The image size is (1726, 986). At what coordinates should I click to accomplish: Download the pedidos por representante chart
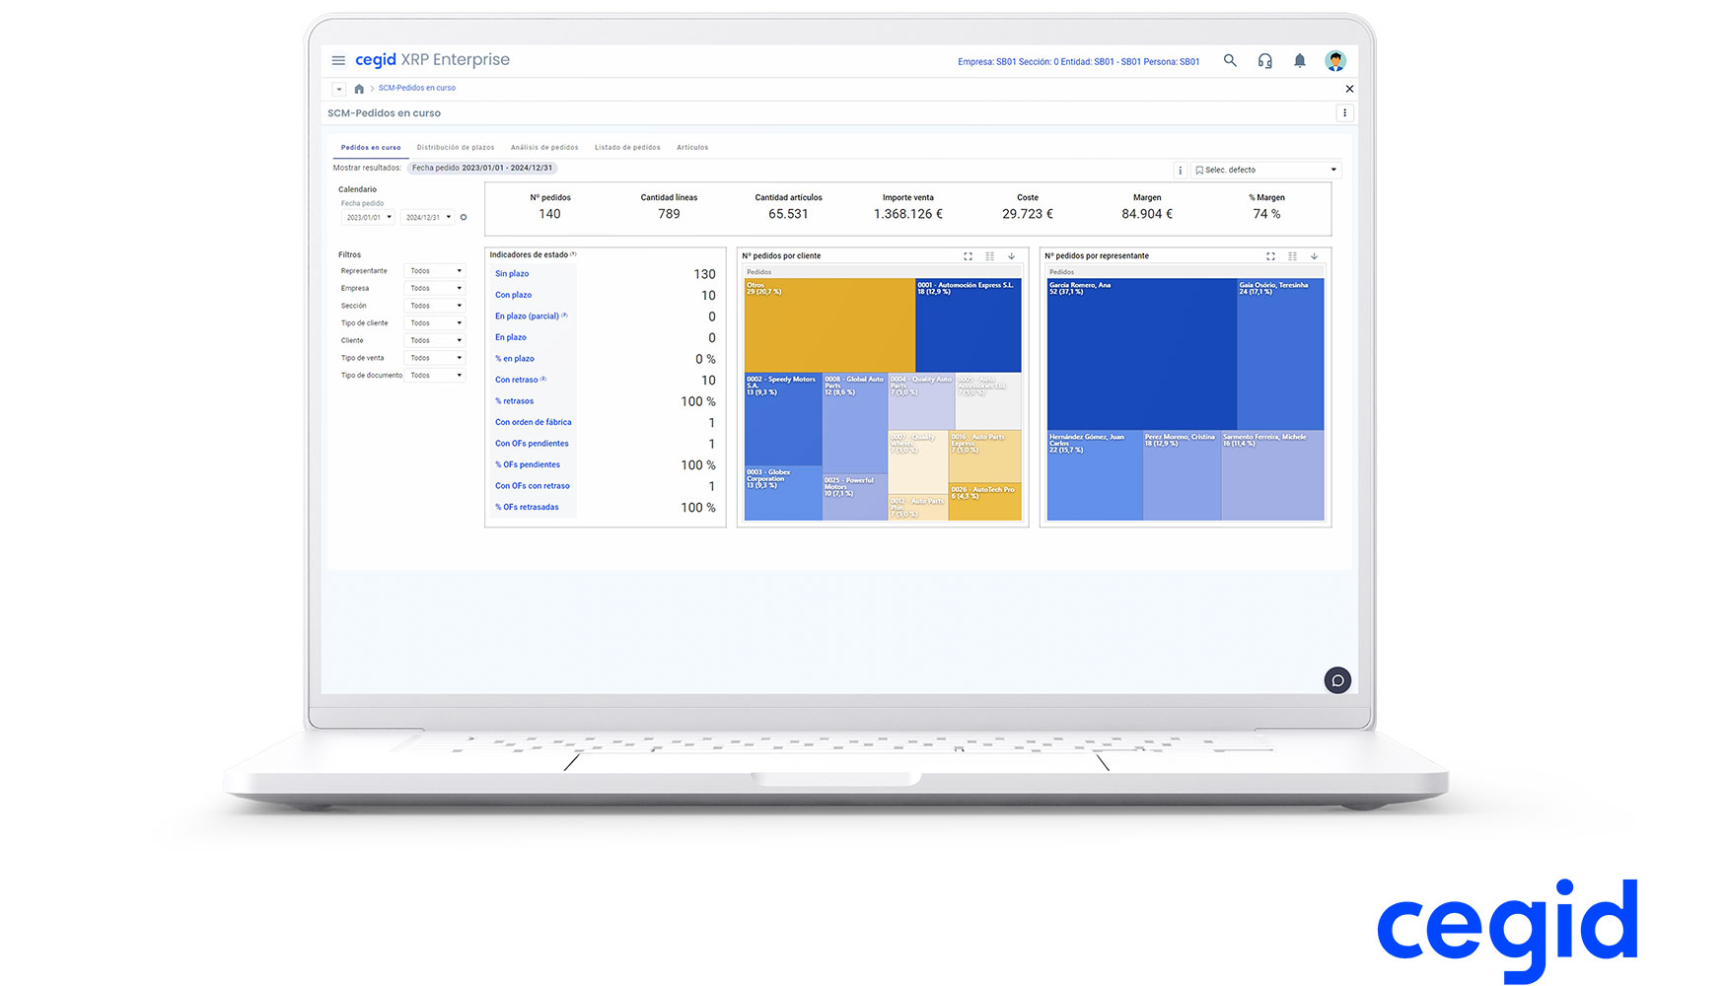coord(1315,256)
